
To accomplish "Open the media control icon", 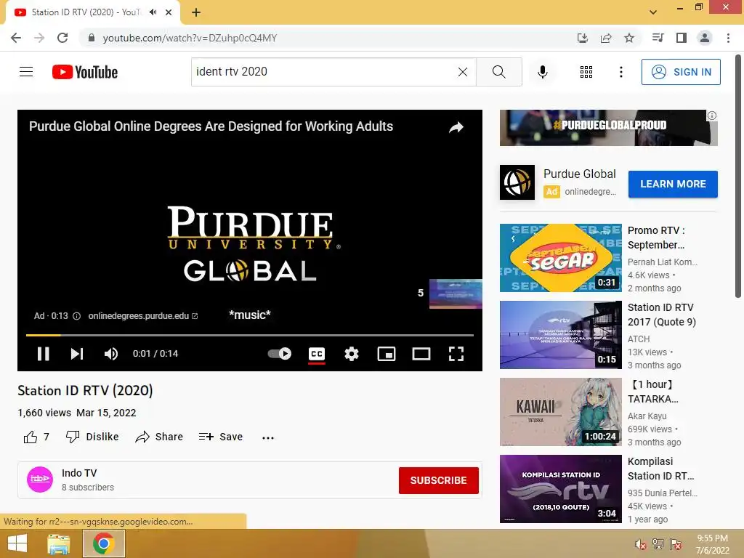I will pyautogui.click(x=658, y=38).
